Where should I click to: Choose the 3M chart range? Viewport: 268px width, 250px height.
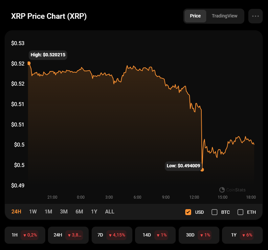pos(64,211)
